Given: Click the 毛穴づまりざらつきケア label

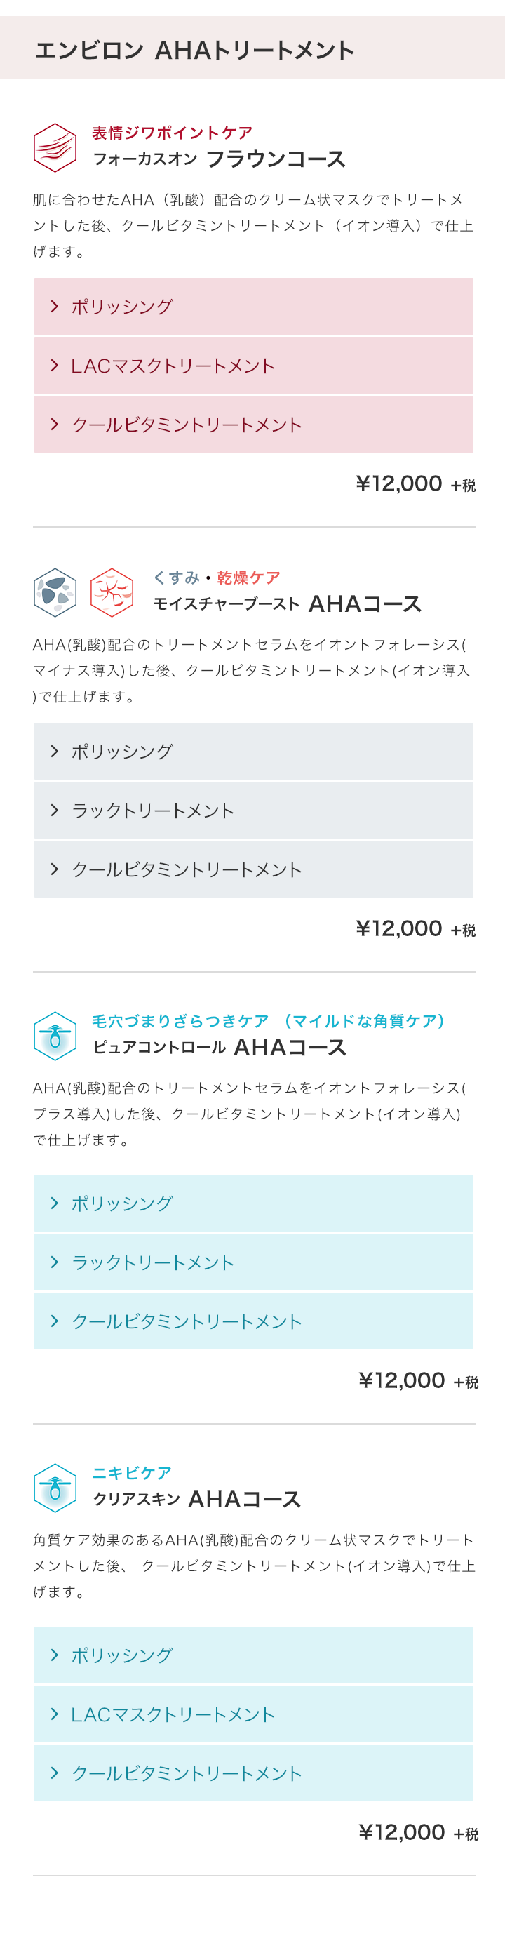Looking at the screenshot, I should click(180, 1020).
